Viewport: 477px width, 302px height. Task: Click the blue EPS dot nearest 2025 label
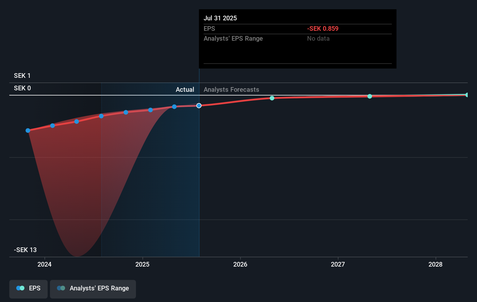pyautogui.click(x=150, y=110)
